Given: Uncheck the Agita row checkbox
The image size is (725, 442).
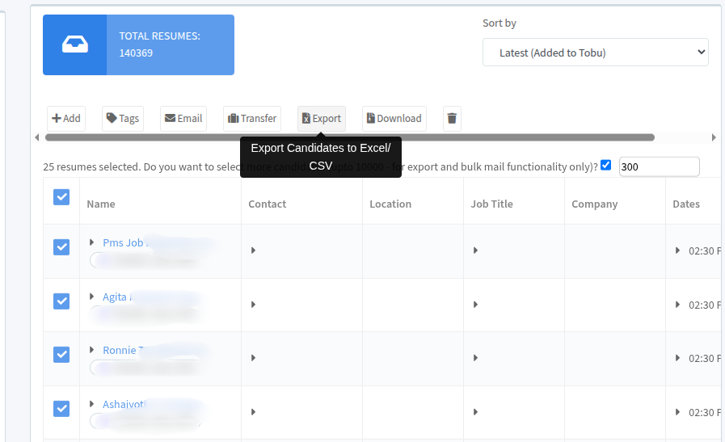Looking at the screenshot, I should pyautogui.click(x=61, y=301).
